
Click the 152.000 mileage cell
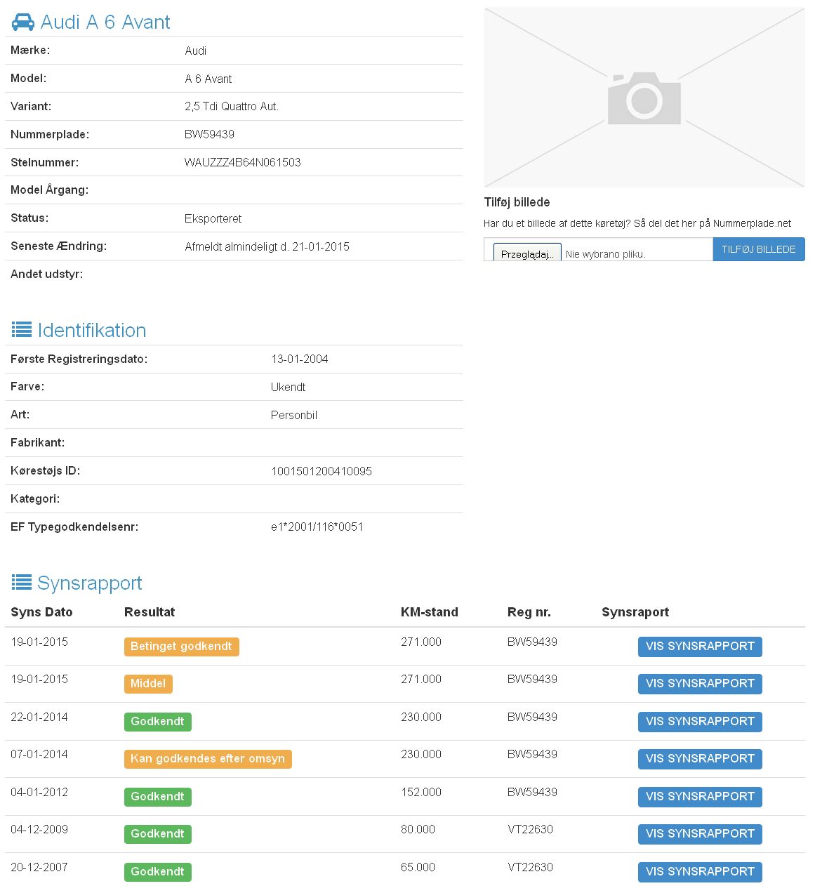point(421,792)
